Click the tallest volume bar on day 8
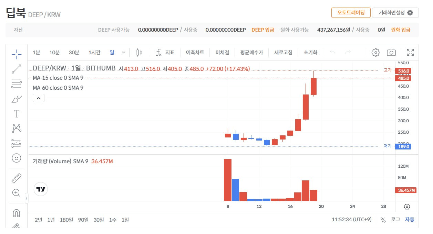The width and height of the screenshot is (433, 234). (x=228, y=180)
